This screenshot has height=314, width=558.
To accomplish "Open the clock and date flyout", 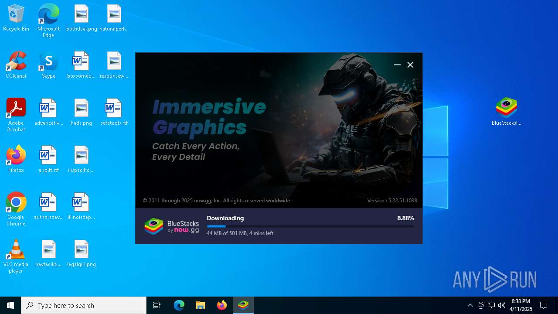I will click(521, 305).
